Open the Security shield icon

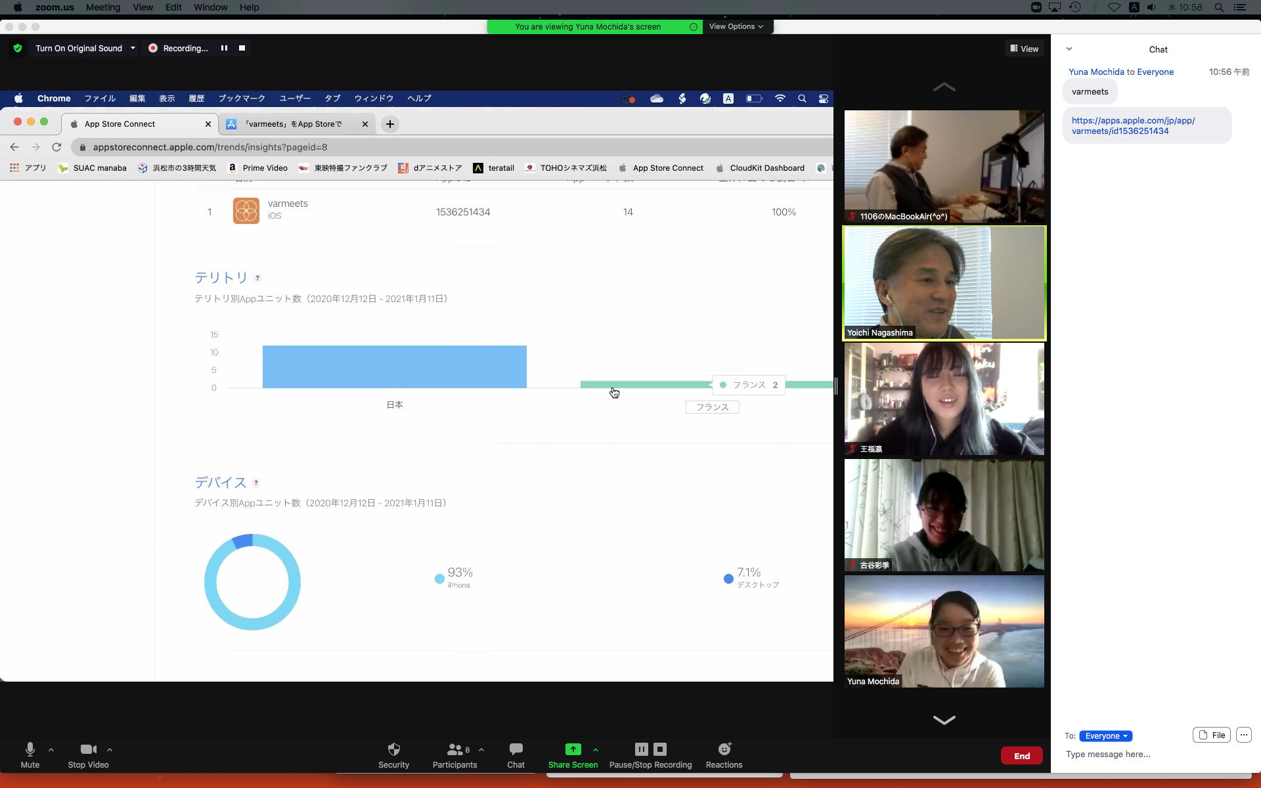[393, 749]
